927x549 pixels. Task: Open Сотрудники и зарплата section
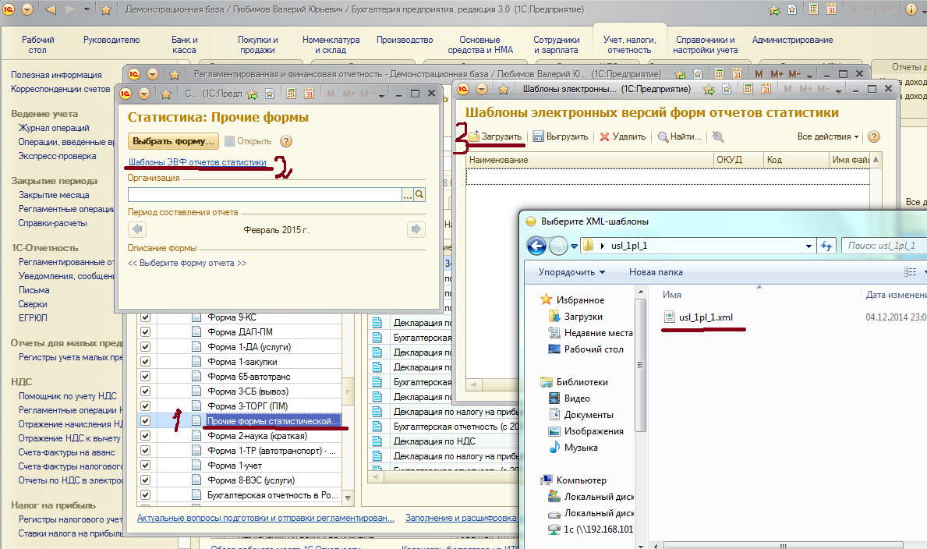pyautogui.click(x=557, y=45)
